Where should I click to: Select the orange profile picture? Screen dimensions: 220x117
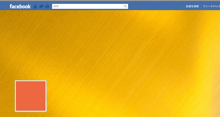point(31,96)
